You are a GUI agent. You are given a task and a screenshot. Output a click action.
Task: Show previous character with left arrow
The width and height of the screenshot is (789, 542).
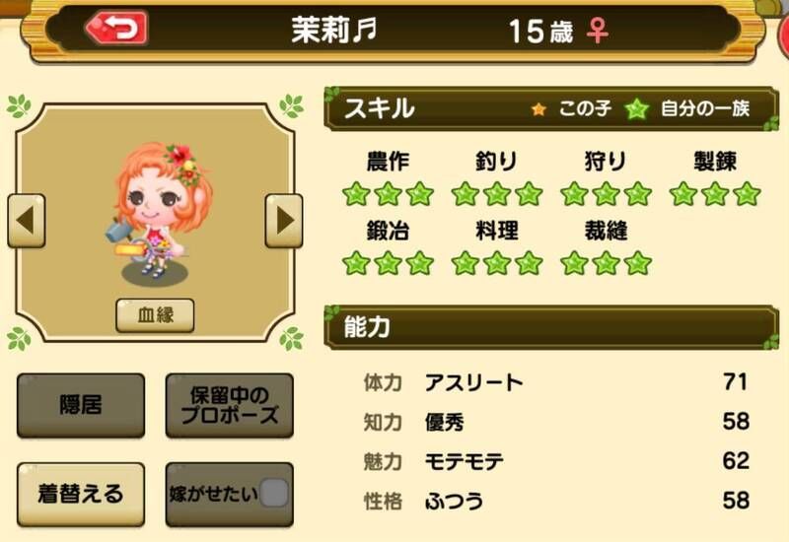[27, 221]
